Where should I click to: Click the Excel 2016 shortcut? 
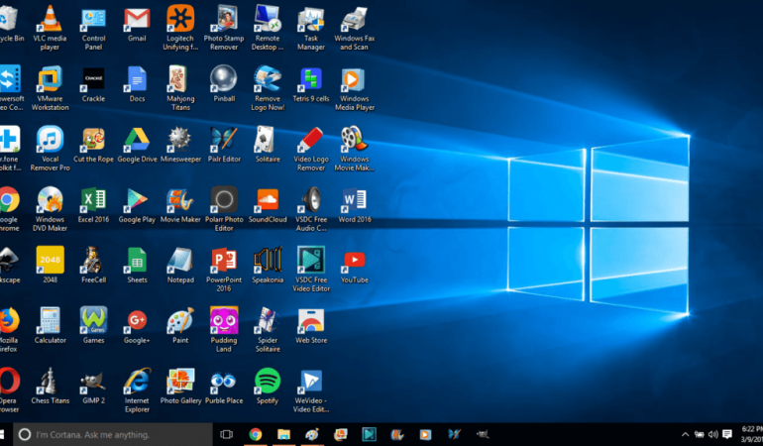(x=93, y=199)
